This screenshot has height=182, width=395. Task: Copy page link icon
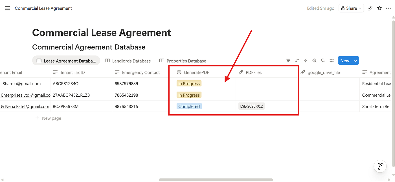370,8
